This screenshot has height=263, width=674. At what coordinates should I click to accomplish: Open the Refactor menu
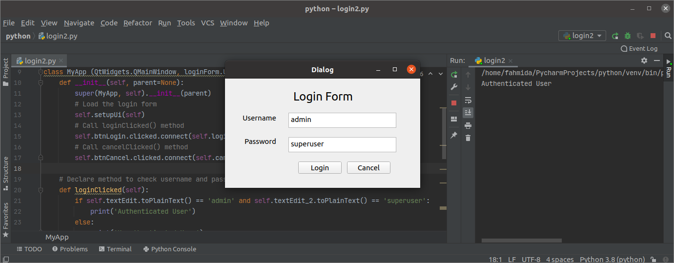tap(138, 23)
